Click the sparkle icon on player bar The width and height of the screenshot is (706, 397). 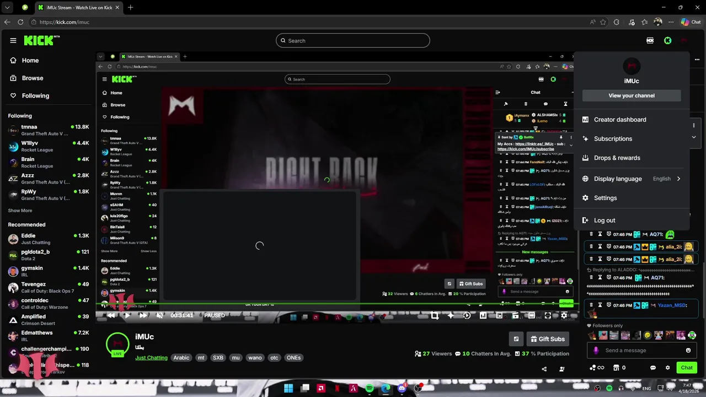(451, 315)
